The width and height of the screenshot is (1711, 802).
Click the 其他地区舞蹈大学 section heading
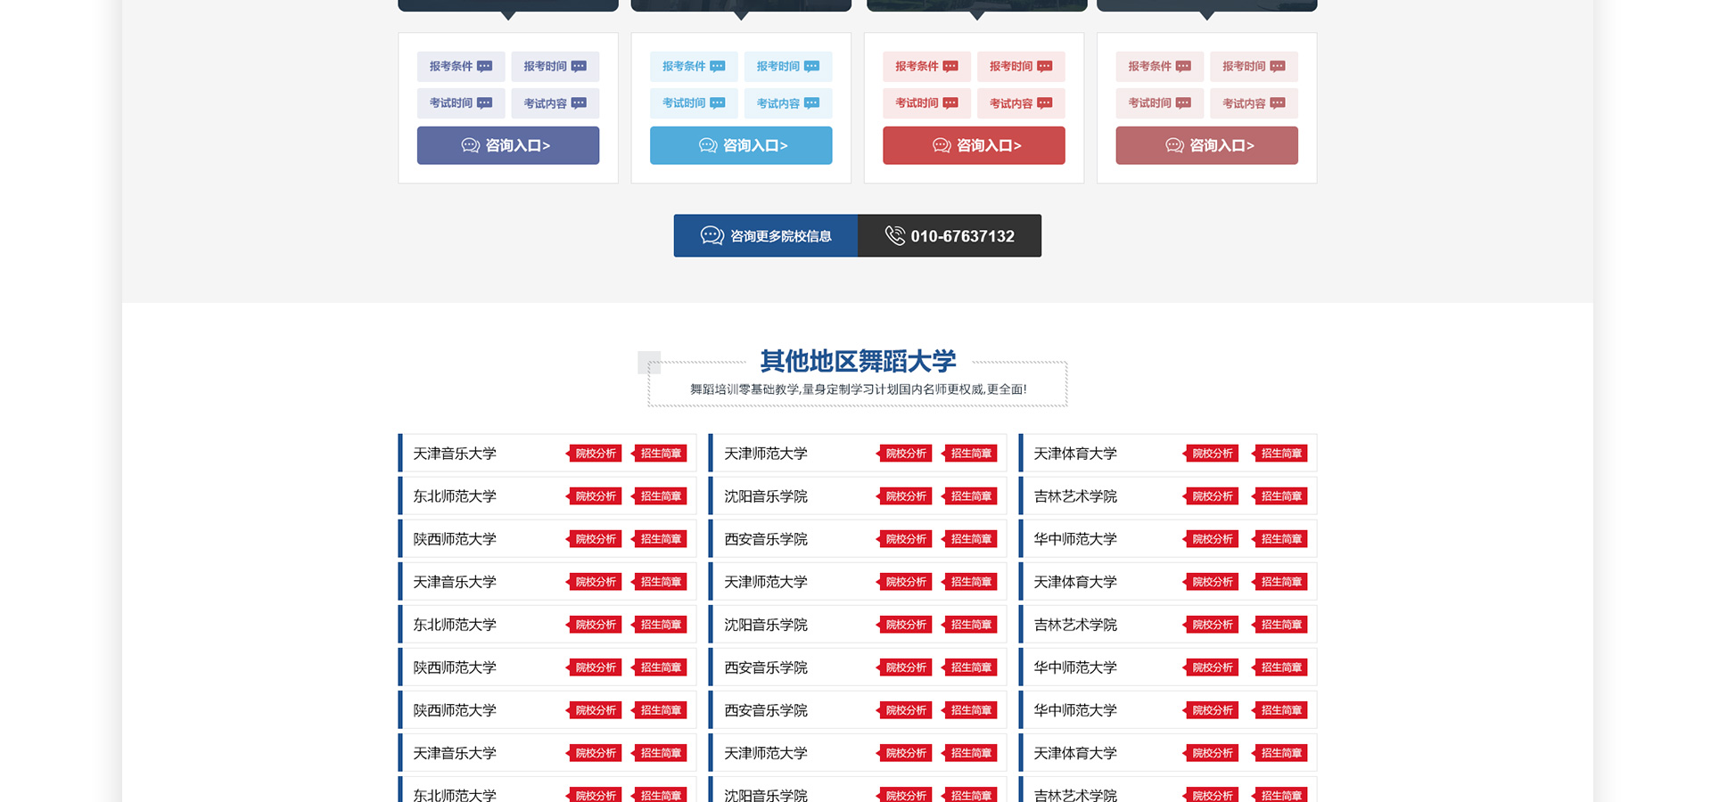tap(858, 361)
